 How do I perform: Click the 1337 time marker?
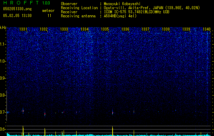tap(146, 29)
